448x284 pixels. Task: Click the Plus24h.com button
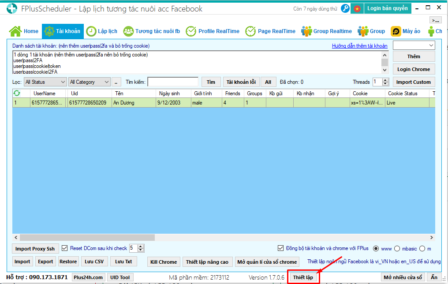(x=88, y=277)
